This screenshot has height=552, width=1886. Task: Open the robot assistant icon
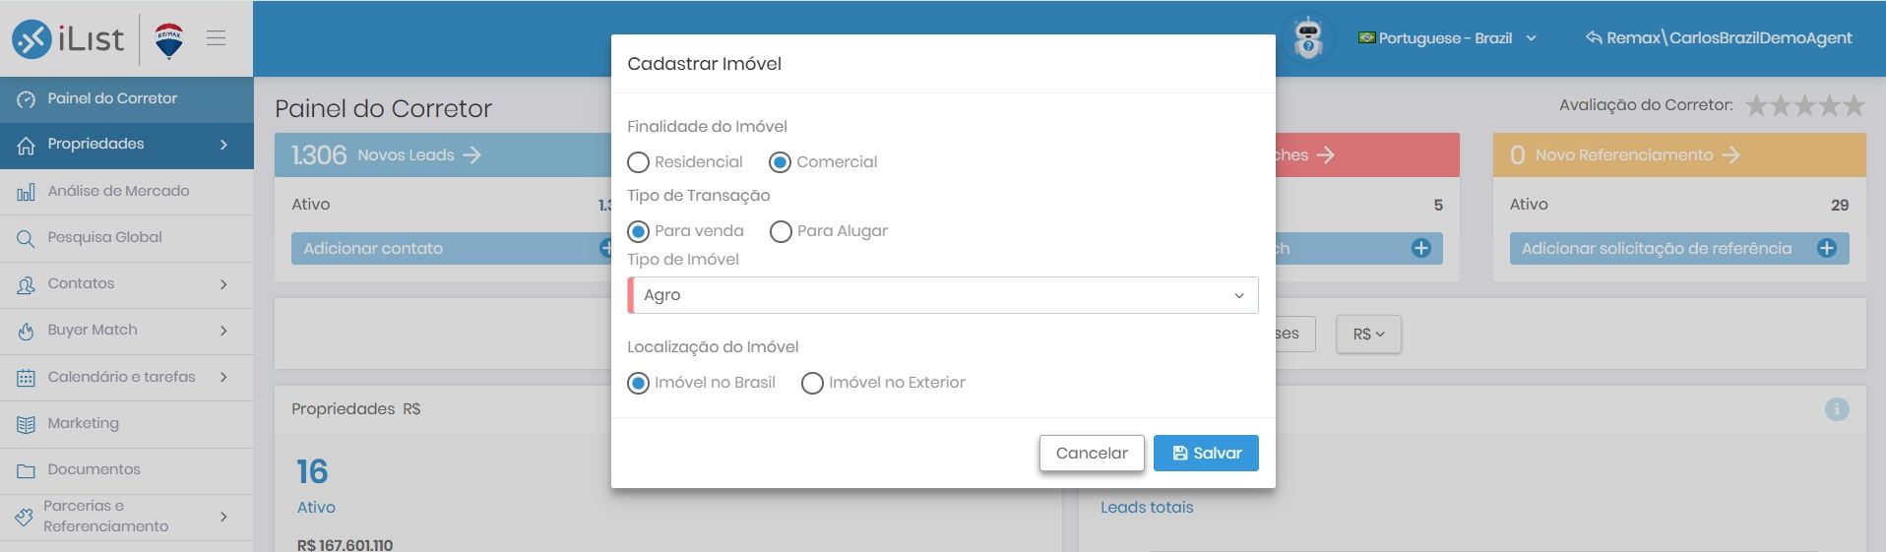(x=1307, y=38)
